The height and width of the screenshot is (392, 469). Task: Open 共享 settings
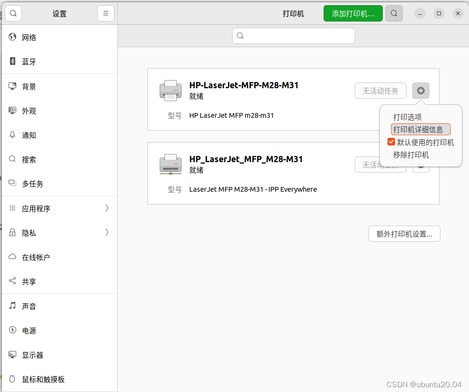tap(60, 281)
